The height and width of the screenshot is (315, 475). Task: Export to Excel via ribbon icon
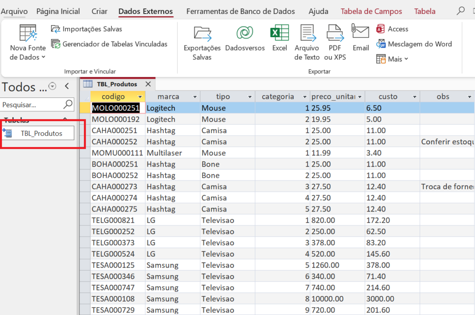pos(279,33)
